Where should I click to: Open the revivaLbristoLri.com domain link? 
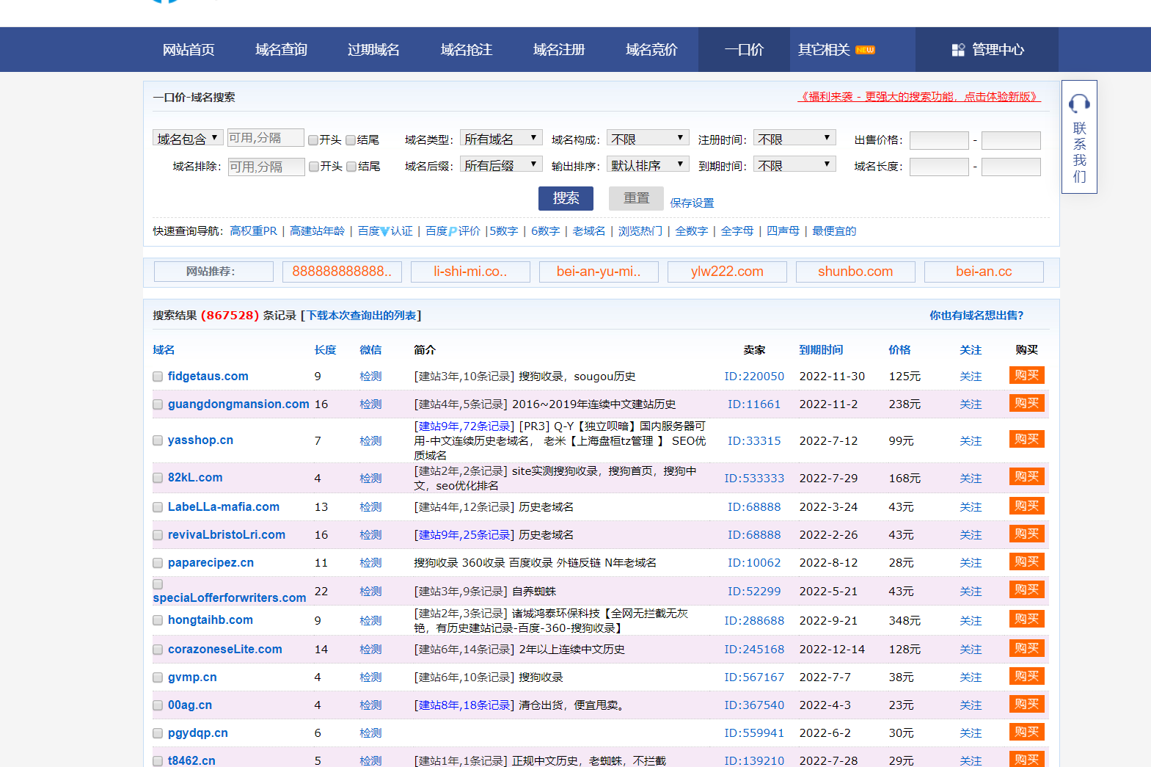coord(227,535)
